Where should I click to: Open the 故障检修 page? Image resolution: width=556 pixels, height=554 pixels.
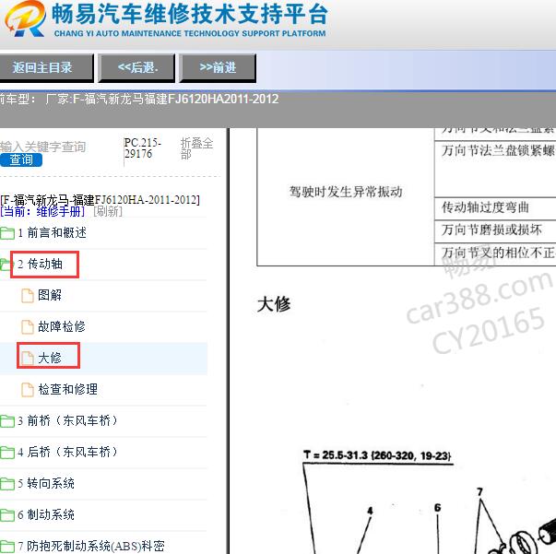[62, 326]
